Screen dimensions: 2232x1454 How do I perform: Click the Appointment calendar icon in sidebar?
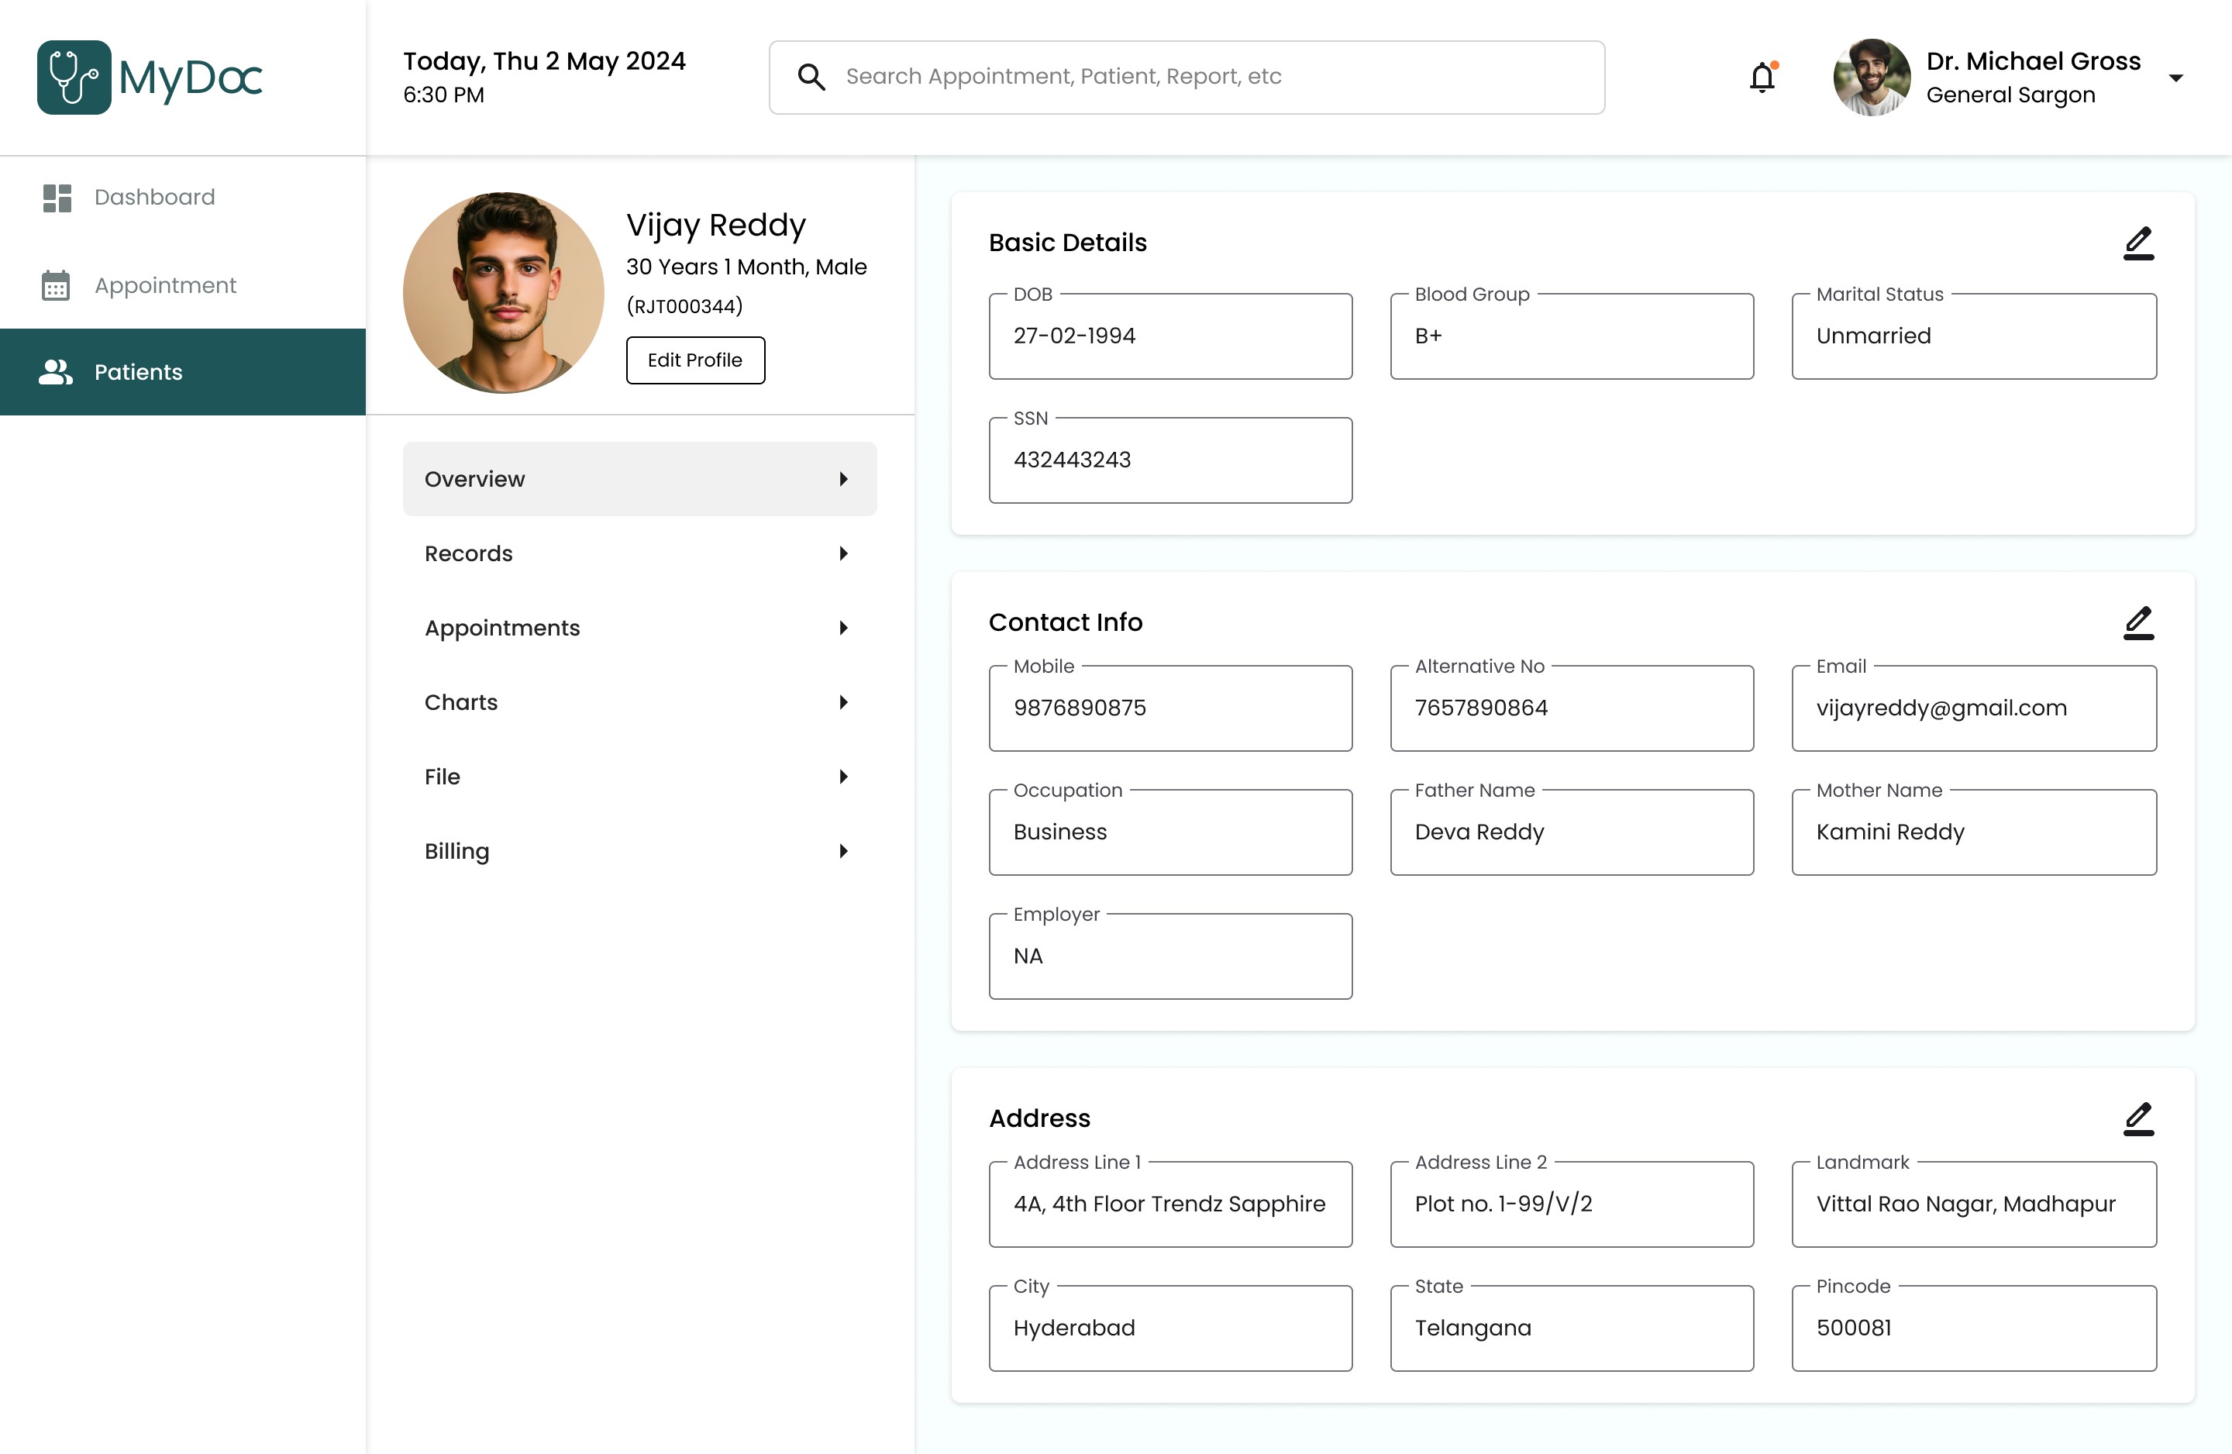[55, 285]
